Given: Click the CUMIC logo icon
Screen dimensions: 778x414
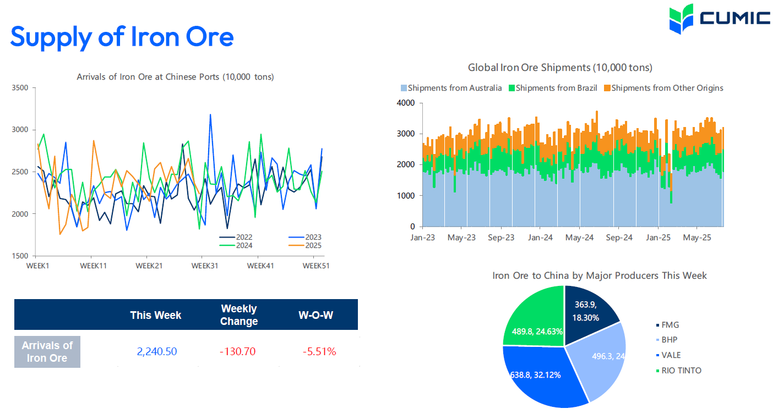Looking at the screenshot, I should (681, 19).
